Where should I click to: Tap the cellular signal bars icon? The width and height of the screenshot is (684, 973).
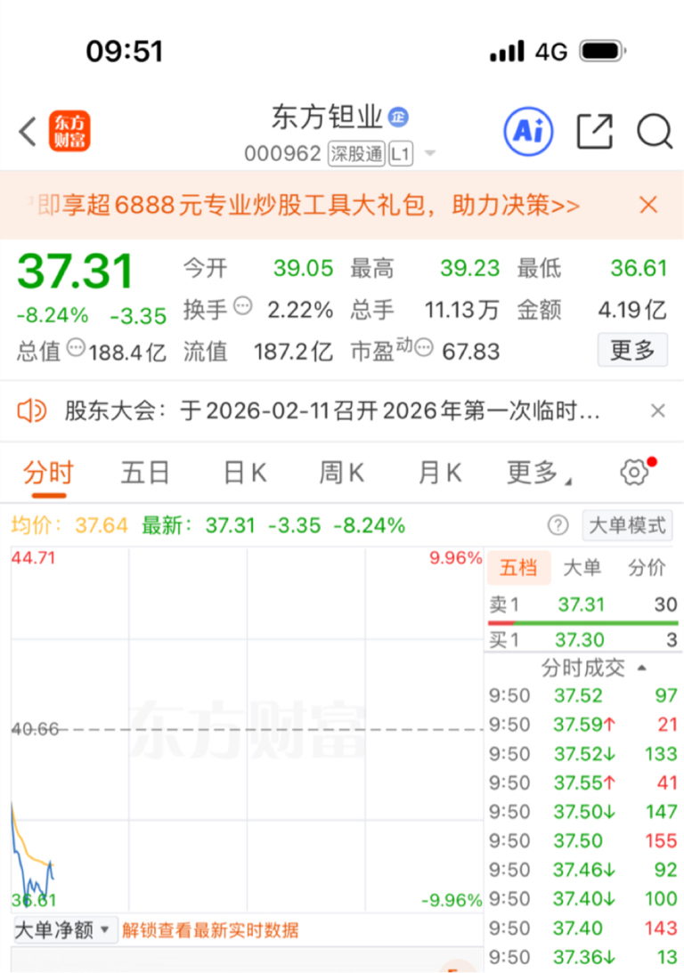[x=507, y=51]
